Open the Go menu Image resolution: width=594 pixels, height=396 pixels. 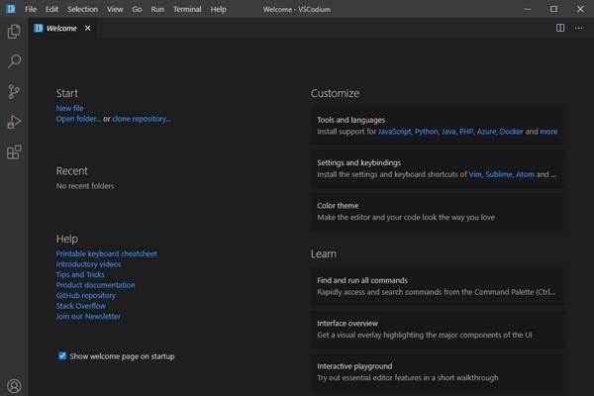tap(137, 9)
